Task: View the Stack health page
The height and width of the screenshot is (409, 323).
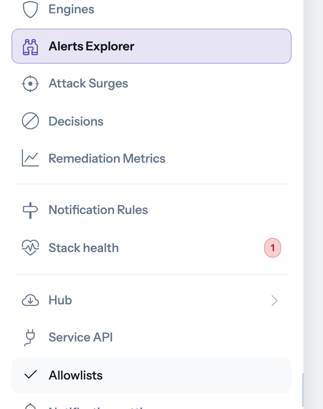Action: point(152,247)
